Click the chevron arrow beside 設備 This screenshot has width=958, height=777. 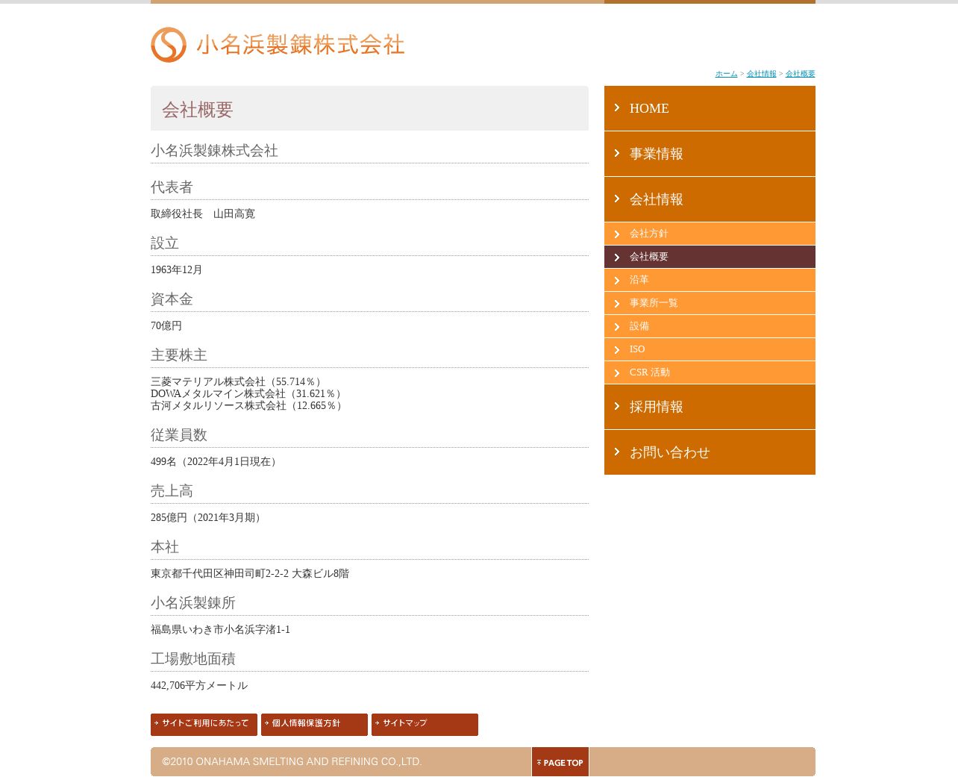pyautogui.click(x=617, y=327)
